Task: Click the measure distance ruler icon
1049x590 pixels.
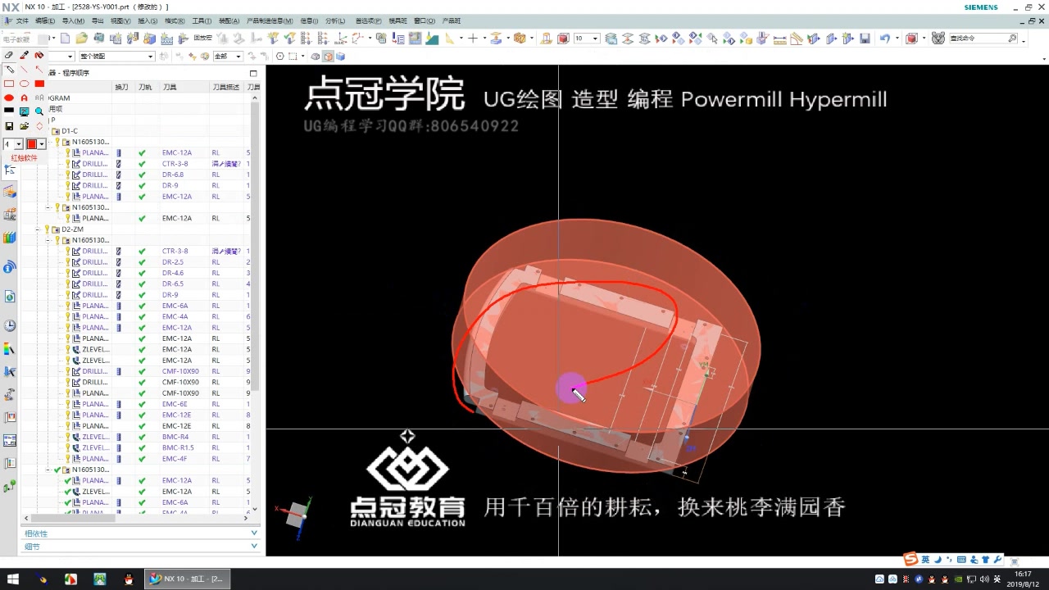Action: pyautogui.click(x=779, y=39)
